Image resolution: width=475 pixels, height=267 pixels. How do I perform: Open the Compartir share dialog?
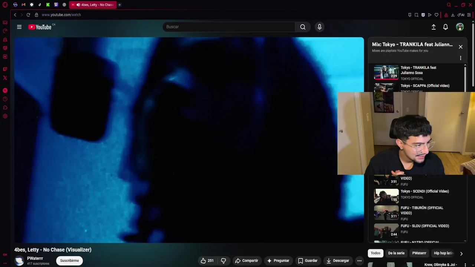(246, 261)
